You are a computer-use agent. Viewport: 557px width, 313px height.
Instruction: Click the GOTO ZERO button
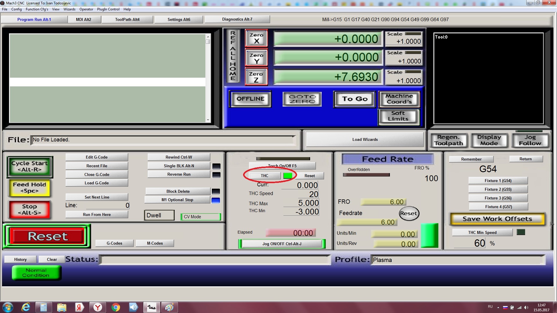pyautogui.click(x=302, y=99)
